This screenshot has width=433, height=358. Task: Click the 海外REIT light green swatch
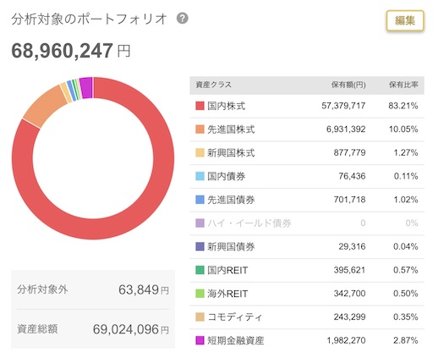tap(200, 294)
